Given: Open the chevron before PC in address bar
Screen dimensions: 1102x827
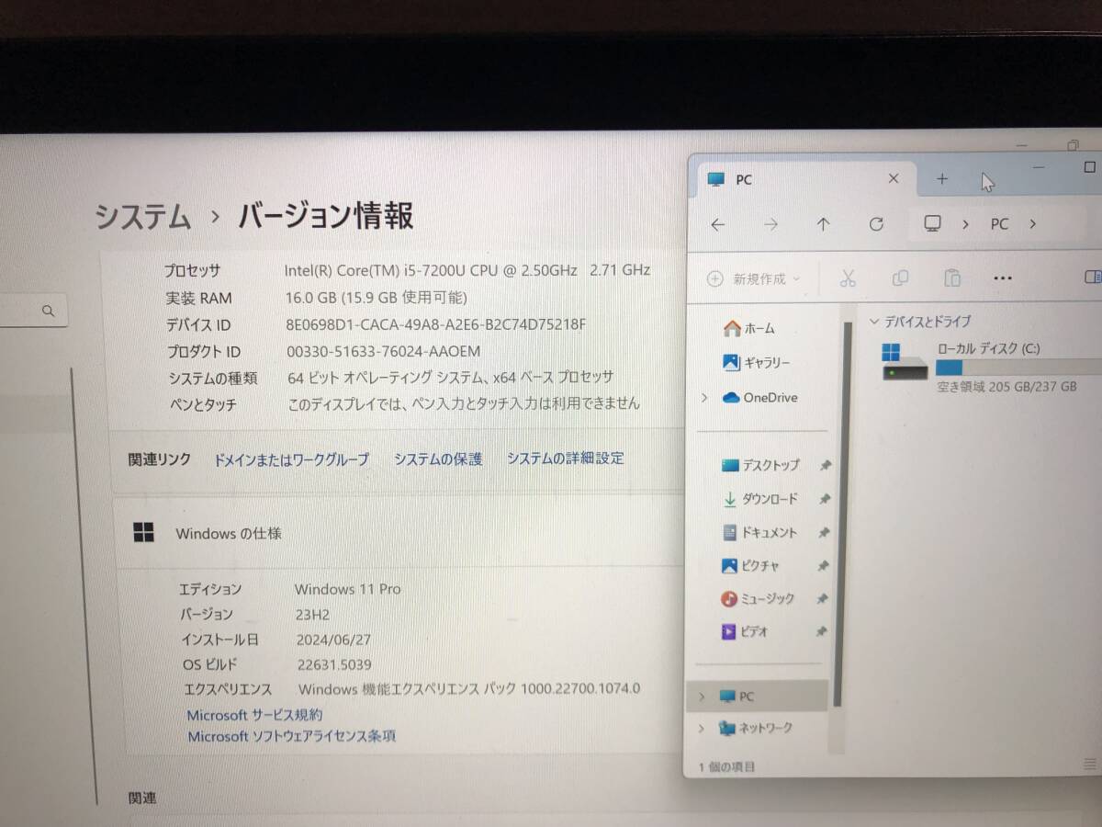Looking at the screenshot, I should (965, 224).
